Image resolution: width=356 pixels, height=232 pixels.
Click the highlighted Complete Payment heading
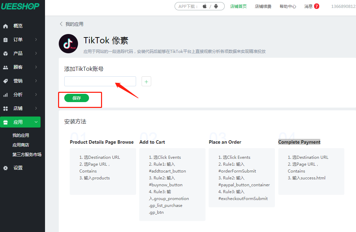299,142
